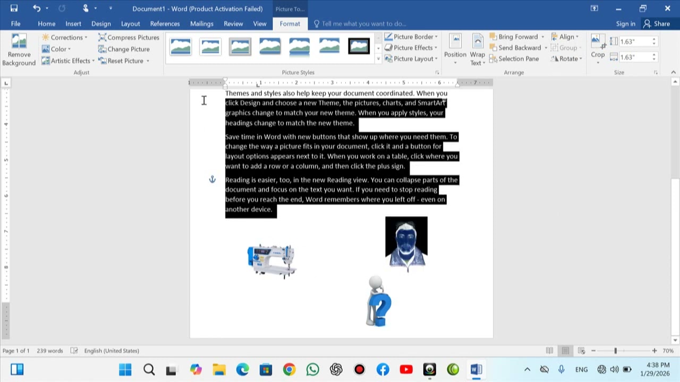Screen dimensions: 680x382
Task: Open the Corrections menu
Action: tap(64, 37)
